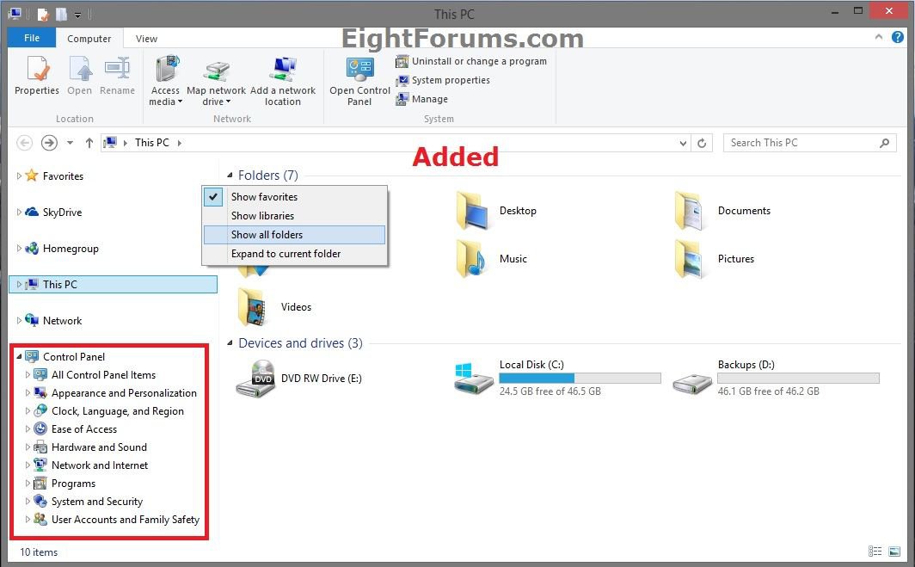Click the Search This PC field
The height and width of the screenshot is (567, 915).
coord(800,143)
